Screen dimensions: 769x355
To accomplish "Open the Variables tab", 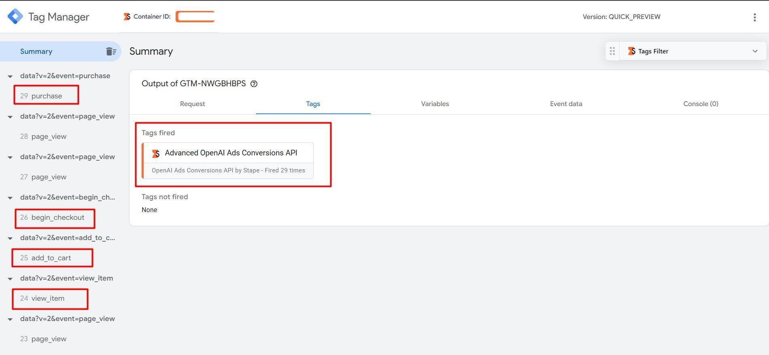I will [435, 104].
